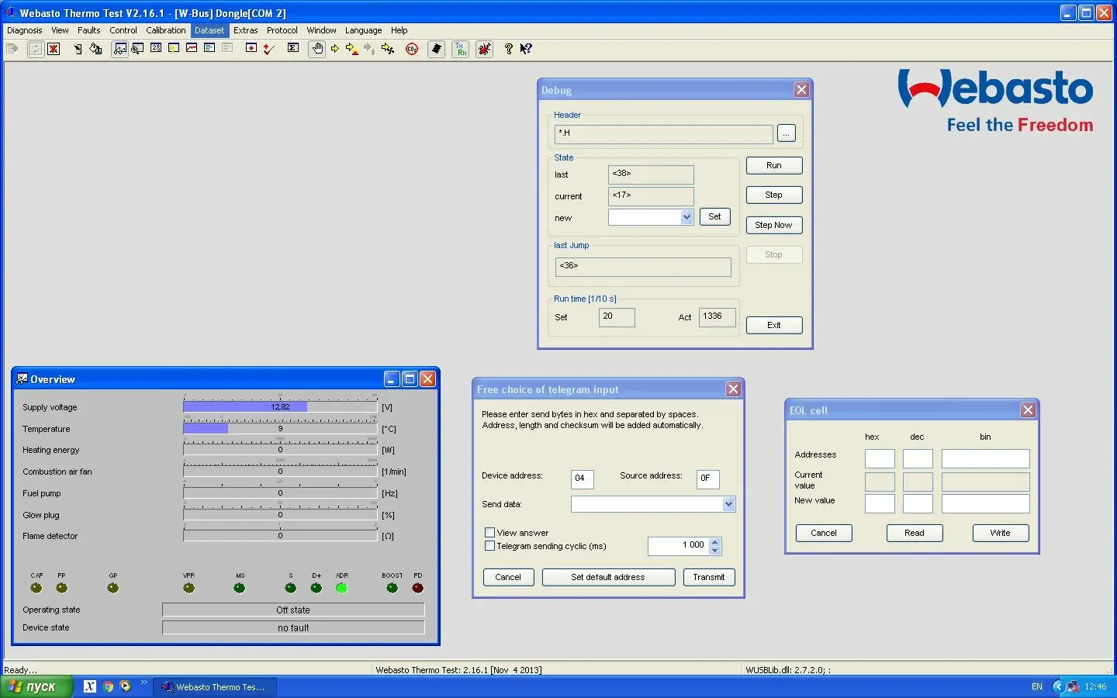Viewport: 1117px width, 698px height.
Task: Open the Send data dropdown list
Action: click(x=728, y=504)
